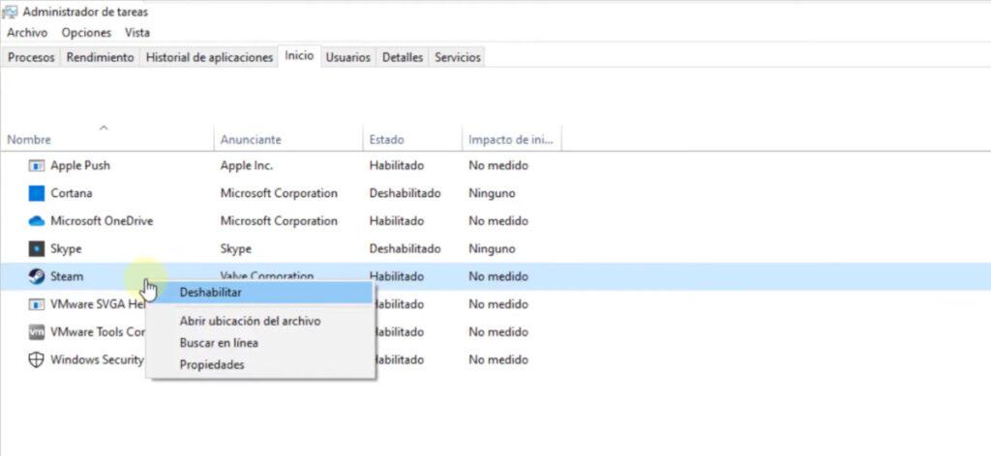Open the Historial de aplicaciones tab
This screenshot has height=456, width=991.
pyautogui.click(x=209, y=57)
